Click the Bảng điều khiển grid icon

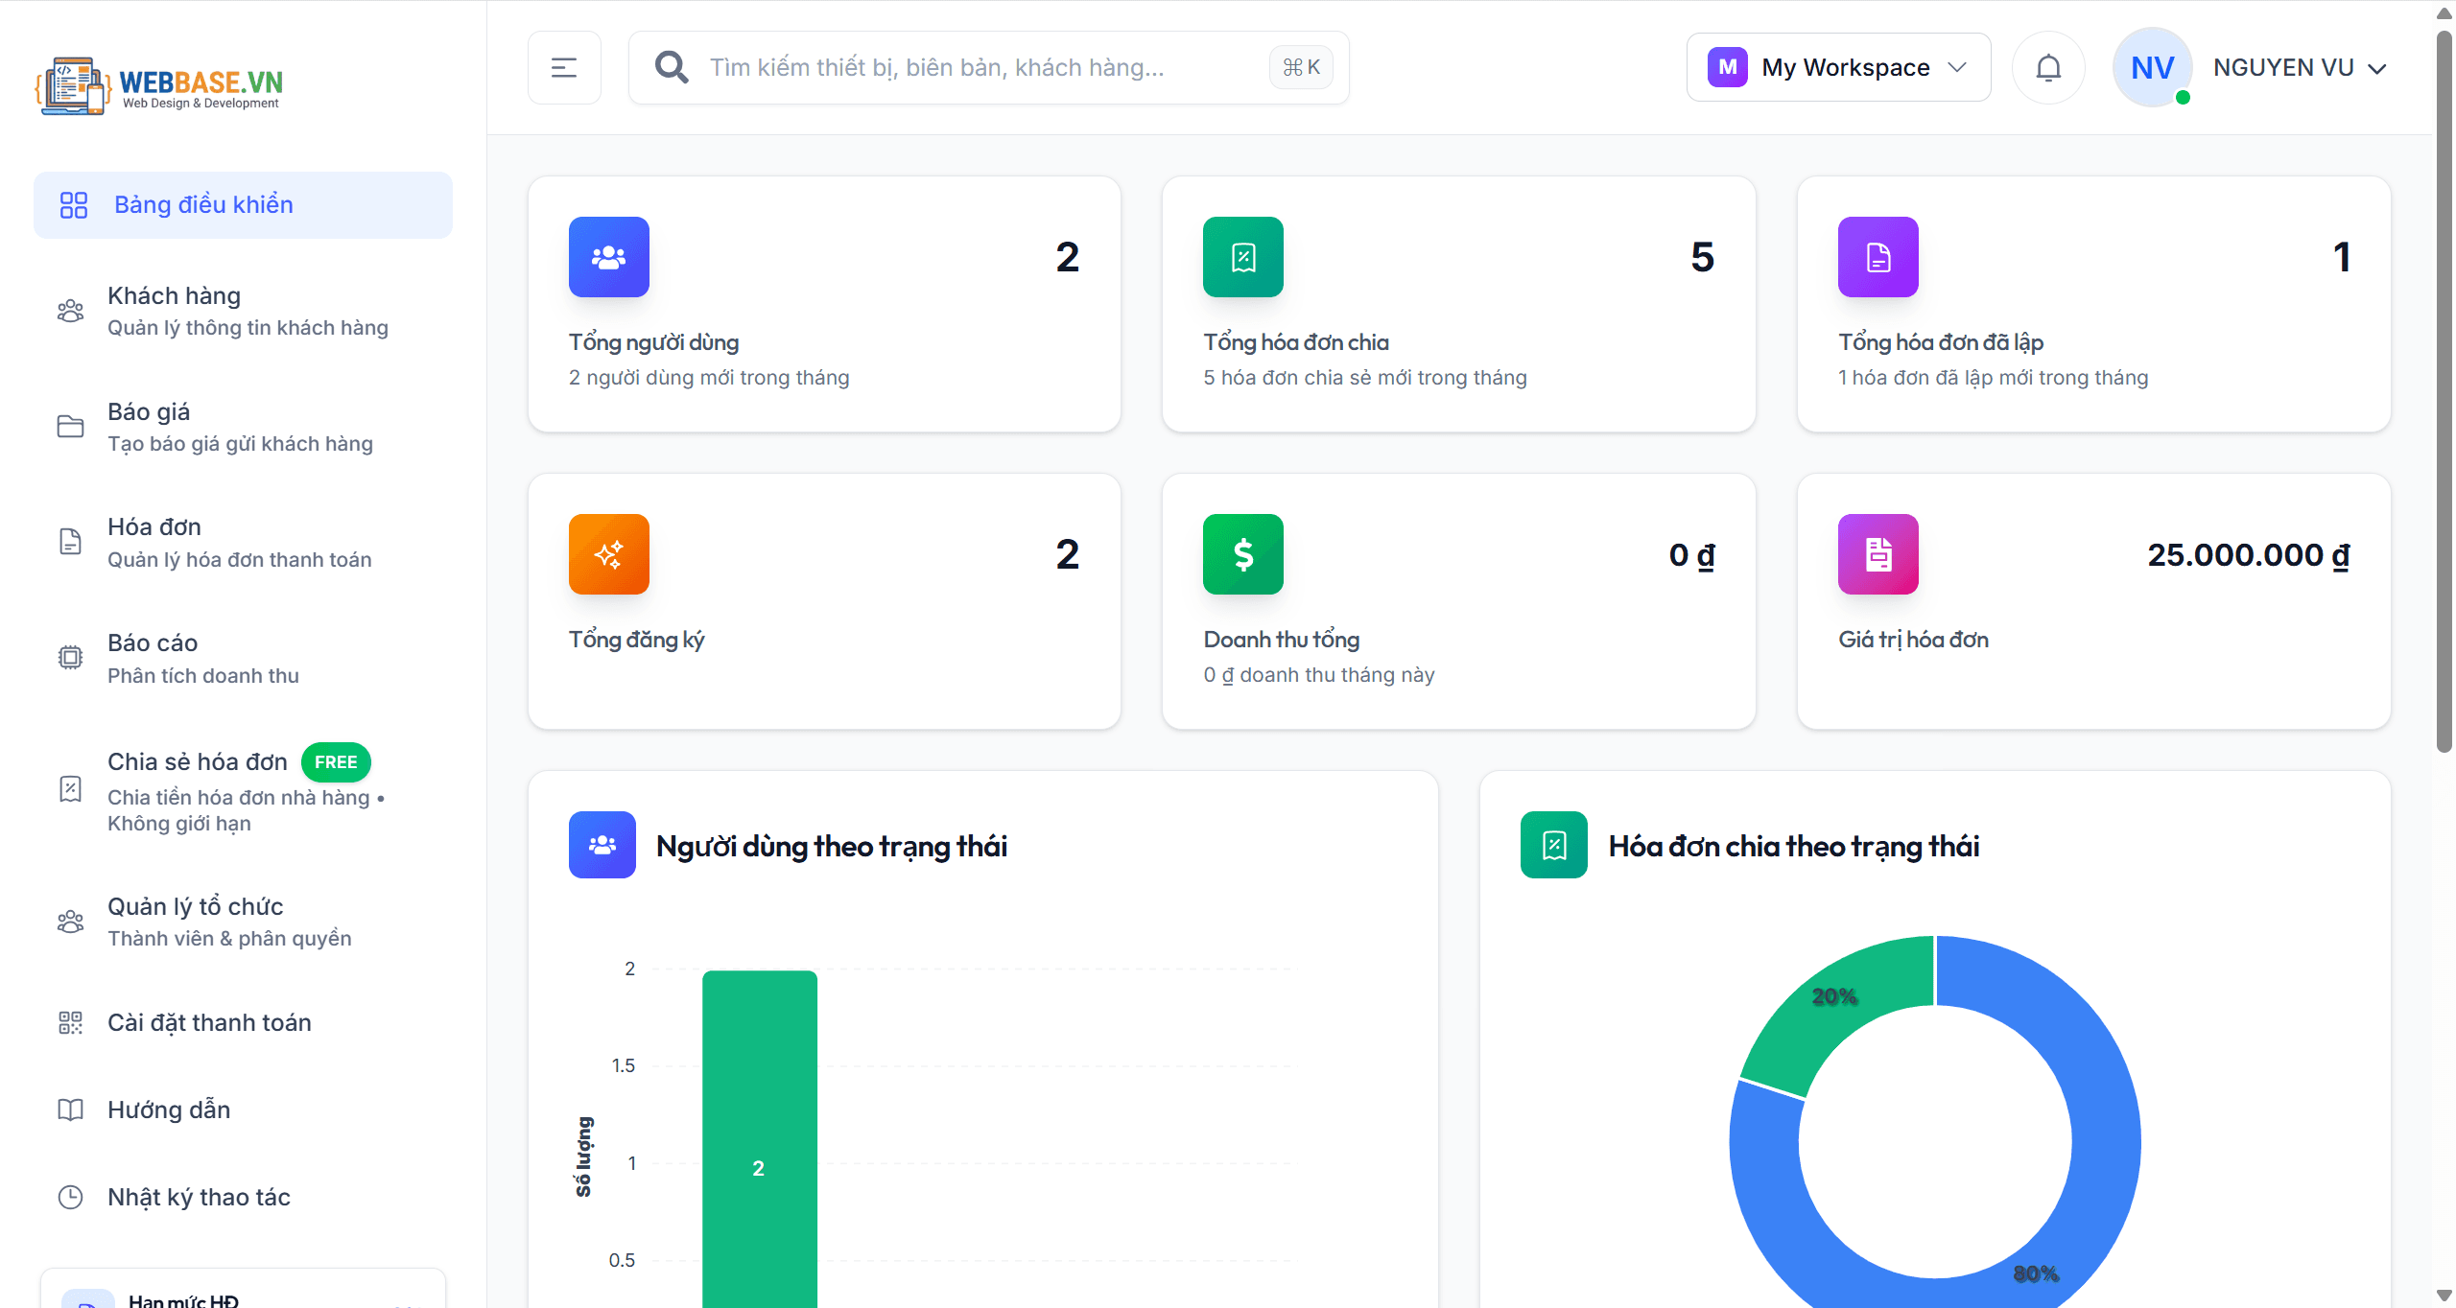coord(74,205)
